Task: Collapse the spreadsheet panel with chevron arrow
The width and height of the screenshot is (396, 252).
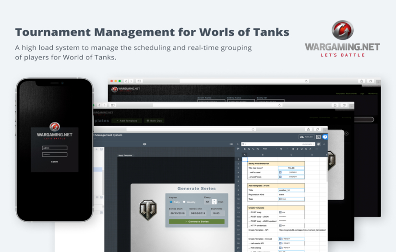Action: coord(238,144)
